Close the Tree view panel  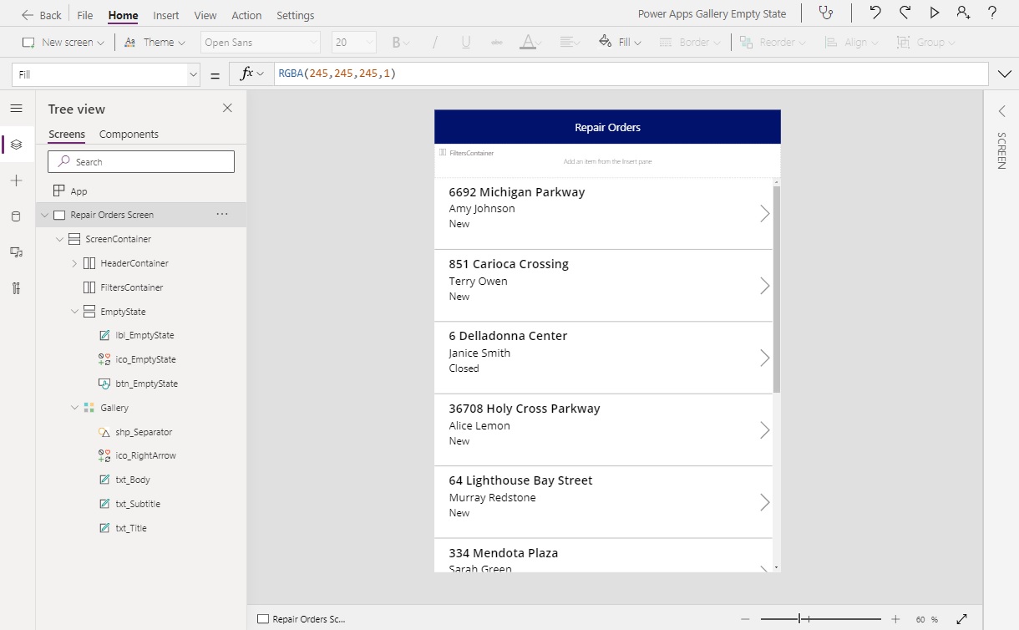click(x=227, y=108)
